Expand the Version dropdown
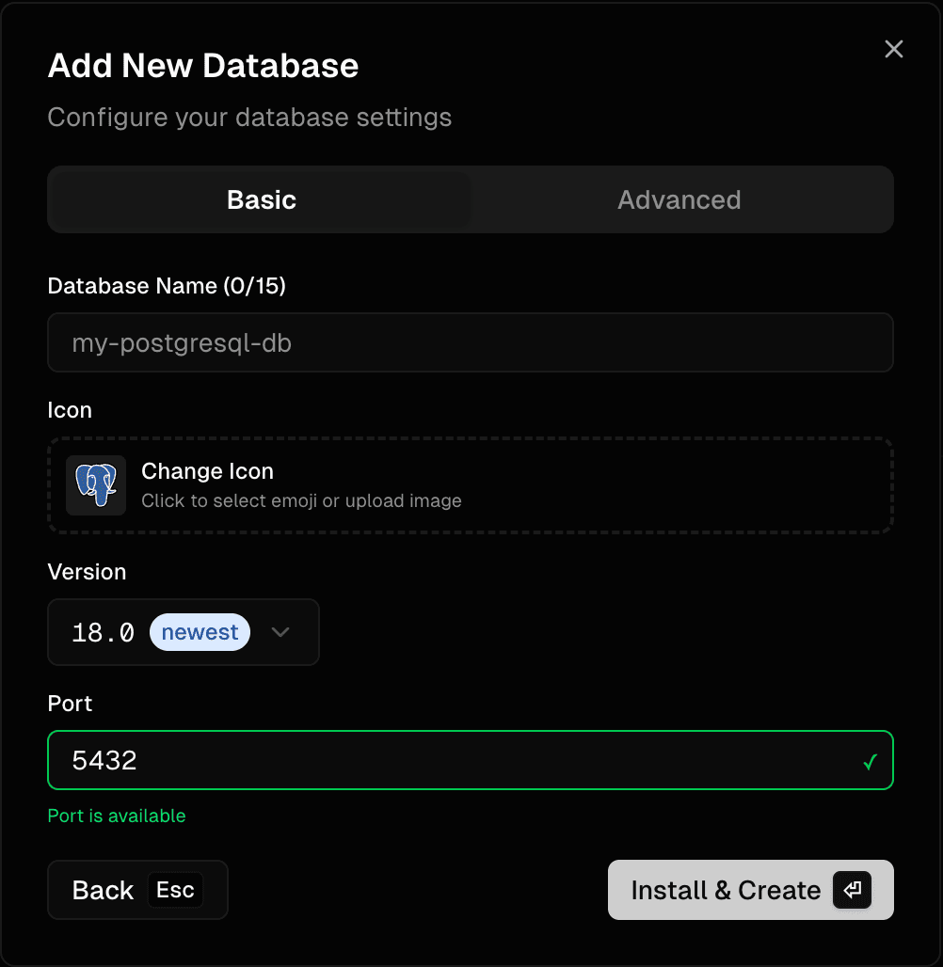This screenshot has height=967, width=943. [184, 632]
